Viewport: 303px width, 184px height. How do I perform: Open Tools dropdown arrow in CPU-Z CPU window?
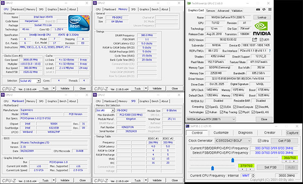click(x=54, y=88)
